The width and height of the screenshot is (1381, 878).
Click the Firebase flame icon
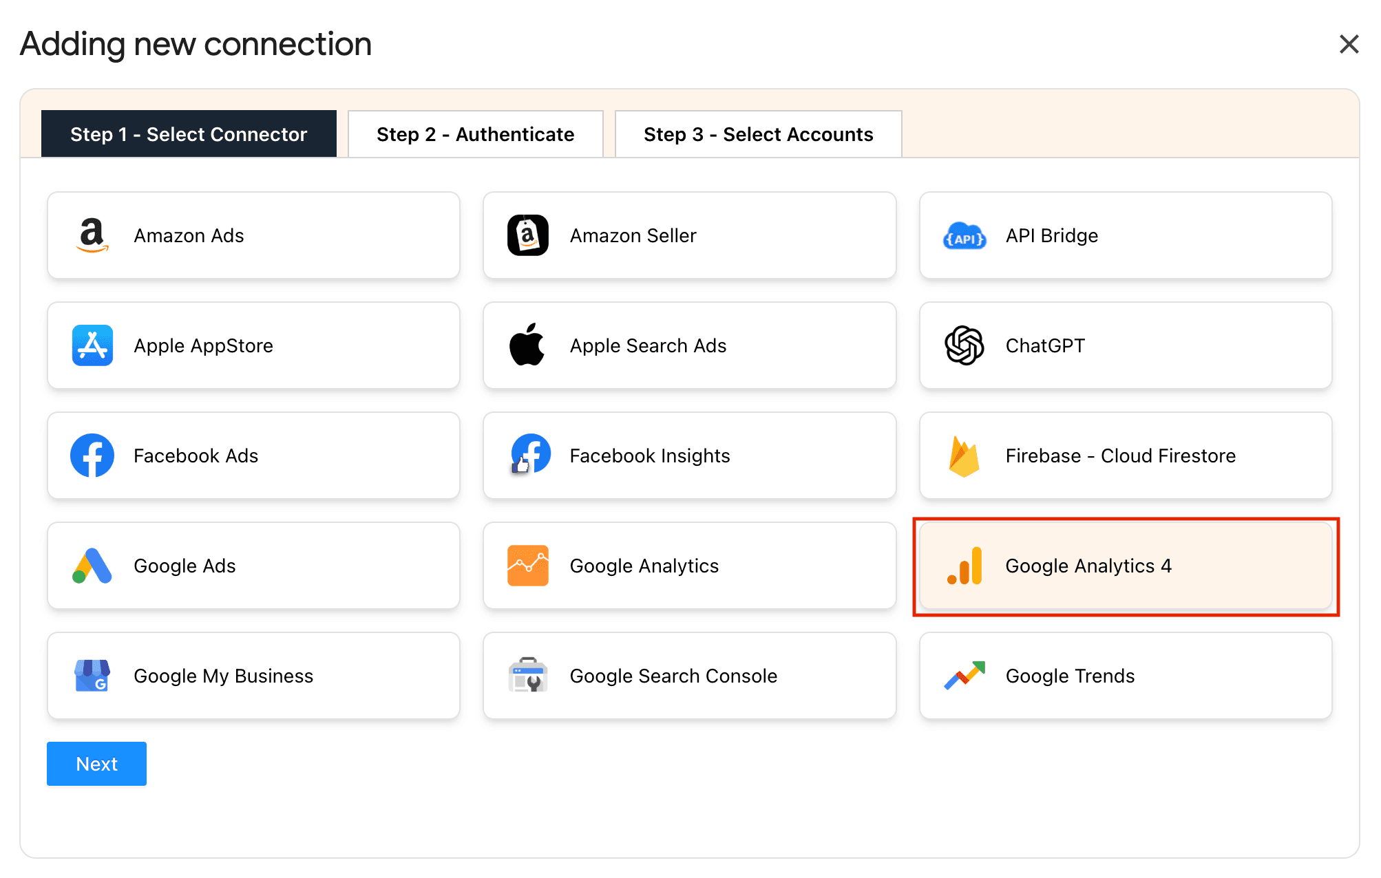pyautogui.click(x=964, y=456)
